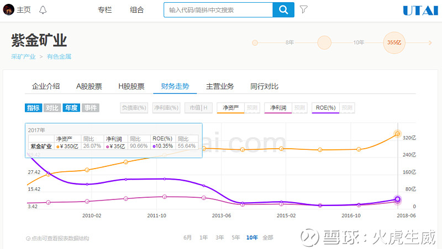Toggle the 净资产 series
This screenshot has height=249, width=442.
tap(230, 107)
